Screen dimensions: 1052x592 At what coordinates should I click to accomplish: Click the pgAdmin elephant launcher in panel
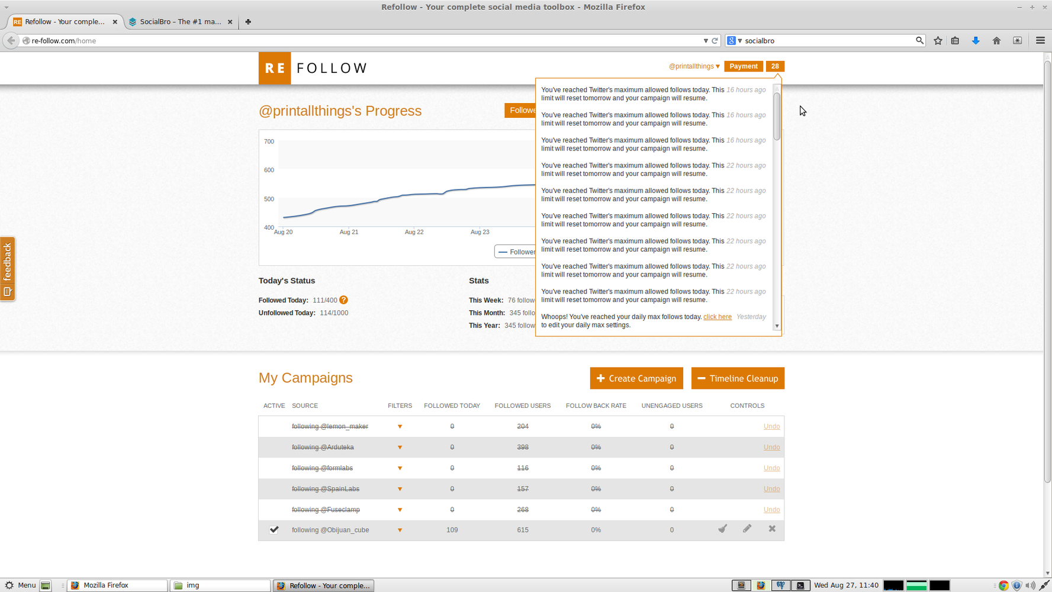click(781, 585)
